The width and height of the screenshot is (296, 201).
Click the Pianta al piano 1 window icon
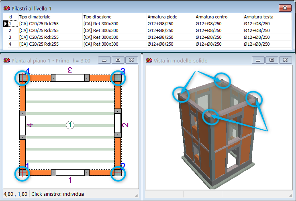[7, 60]
